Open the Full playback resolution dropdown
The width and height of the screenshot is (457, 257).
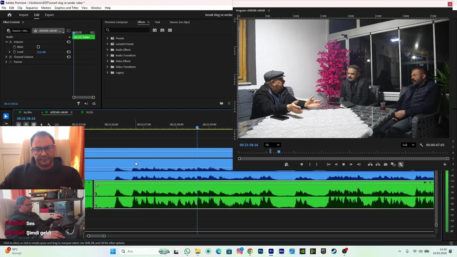408,145
